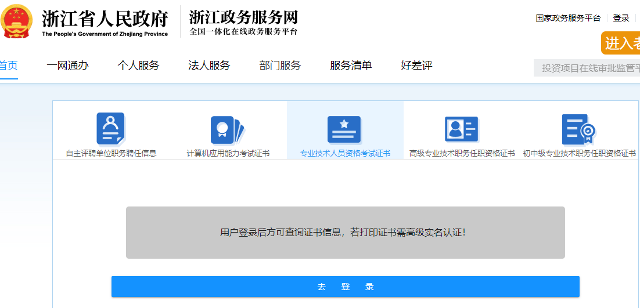This screenshot has width=640, height=308.
Task: Click the Zhejiang government national emblem logo
Action: coord(16,21)
